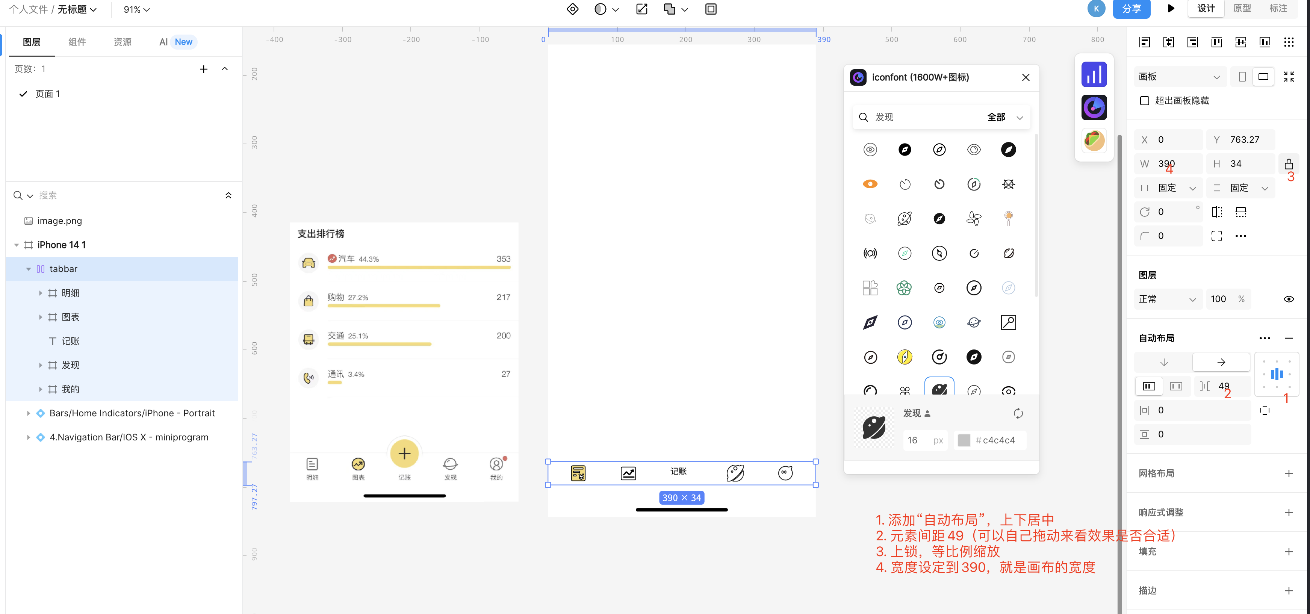The height and width of the screenshot is (614, 1310).
Task: Click the user avatar K
Action: (x=1096, y=9)
